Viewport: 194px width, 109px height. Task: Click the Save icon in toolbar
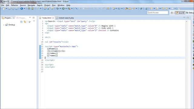9,8
